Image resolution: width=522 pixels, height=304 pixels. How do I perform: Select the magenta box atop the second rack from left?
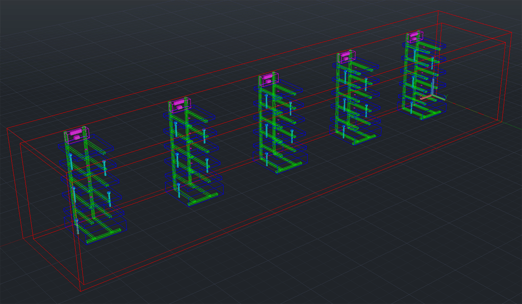pos(179,105)
